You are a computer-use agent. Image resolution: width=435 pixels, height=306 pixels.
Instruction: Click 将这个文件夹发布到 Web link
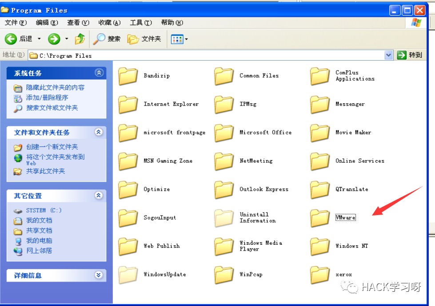(55, 160)
